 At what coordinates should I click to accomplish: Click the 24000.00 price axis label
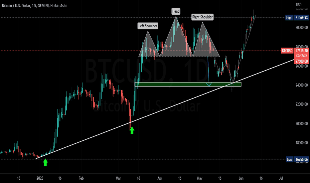pyautogui.click(x=301, y=85)
